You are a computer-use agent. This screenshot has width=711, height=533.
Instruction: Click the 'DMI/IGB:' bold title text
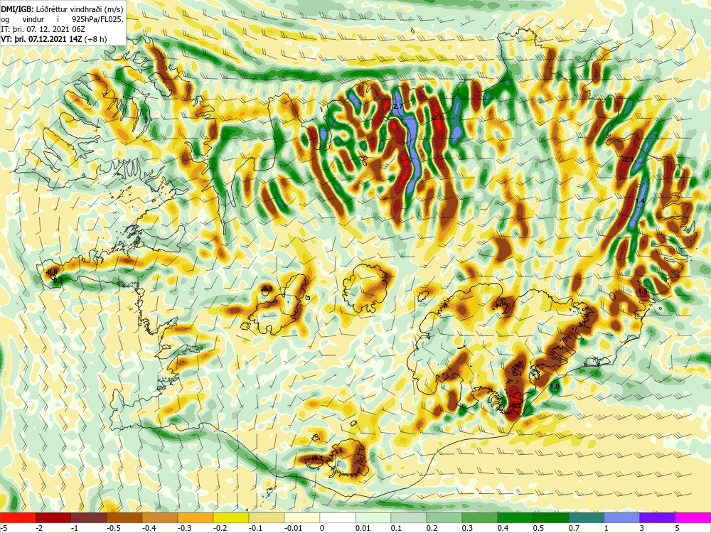16,9
